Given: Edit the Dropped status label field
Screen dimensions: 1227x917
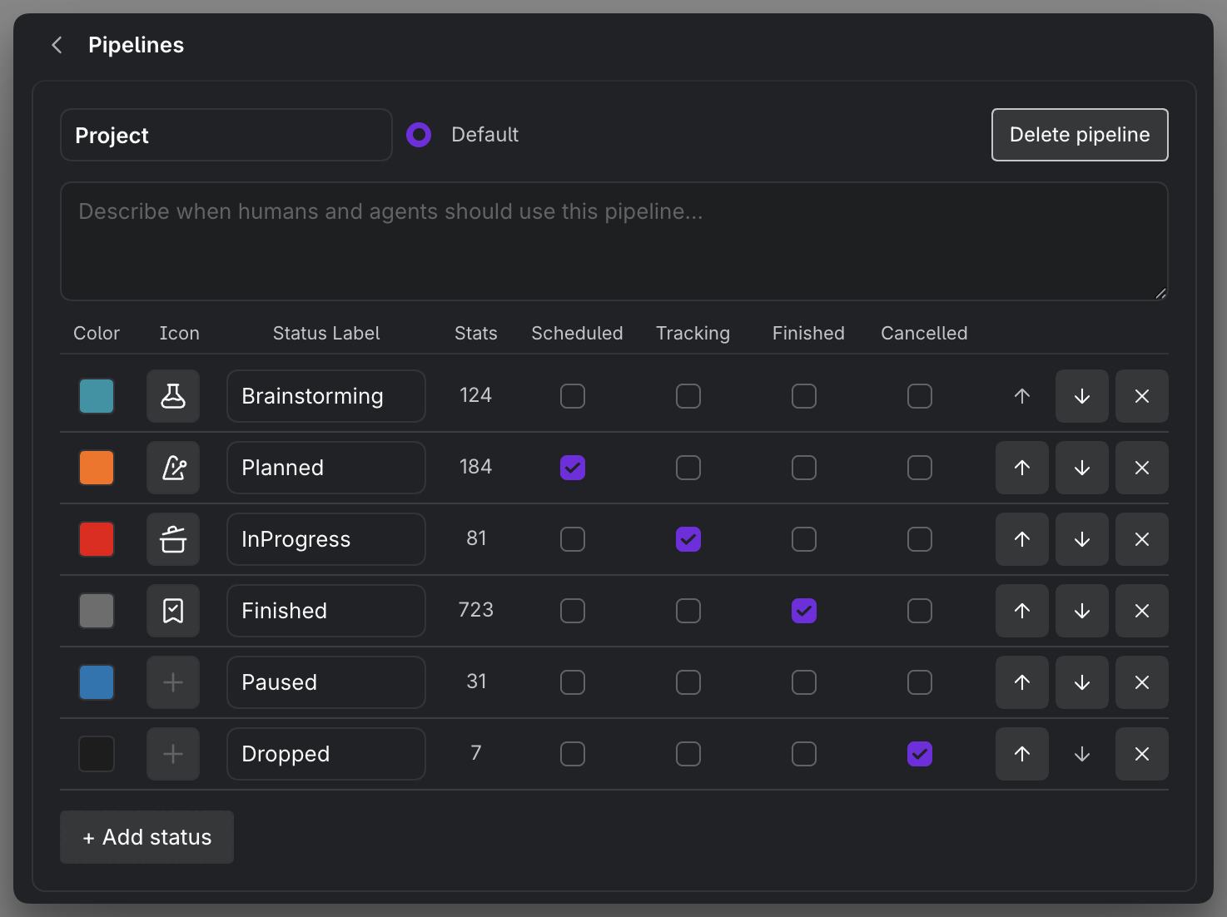Looking at the screenshot, I should pyautogui.click(x=326, y=754).
